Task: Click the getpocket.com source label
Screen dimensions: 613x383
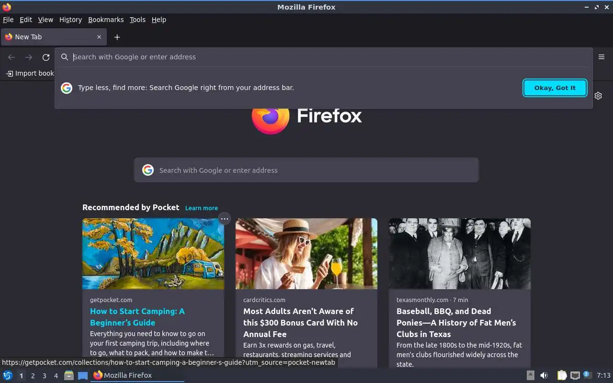Action: click(111, 300)
